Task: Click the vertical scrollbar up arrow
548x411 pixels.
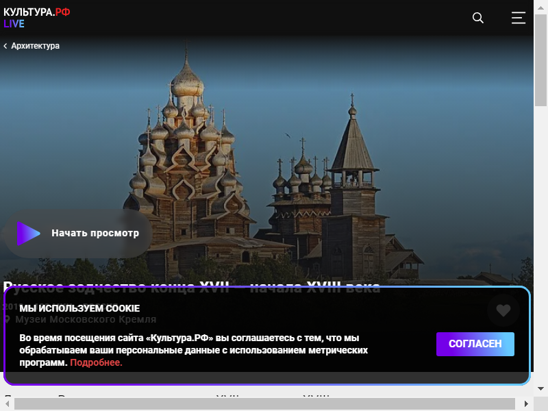Action: point(540,8)
